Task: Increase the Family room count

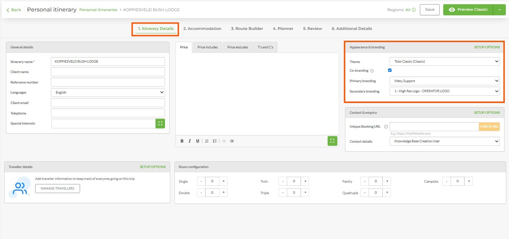Action: click(386, 181)
